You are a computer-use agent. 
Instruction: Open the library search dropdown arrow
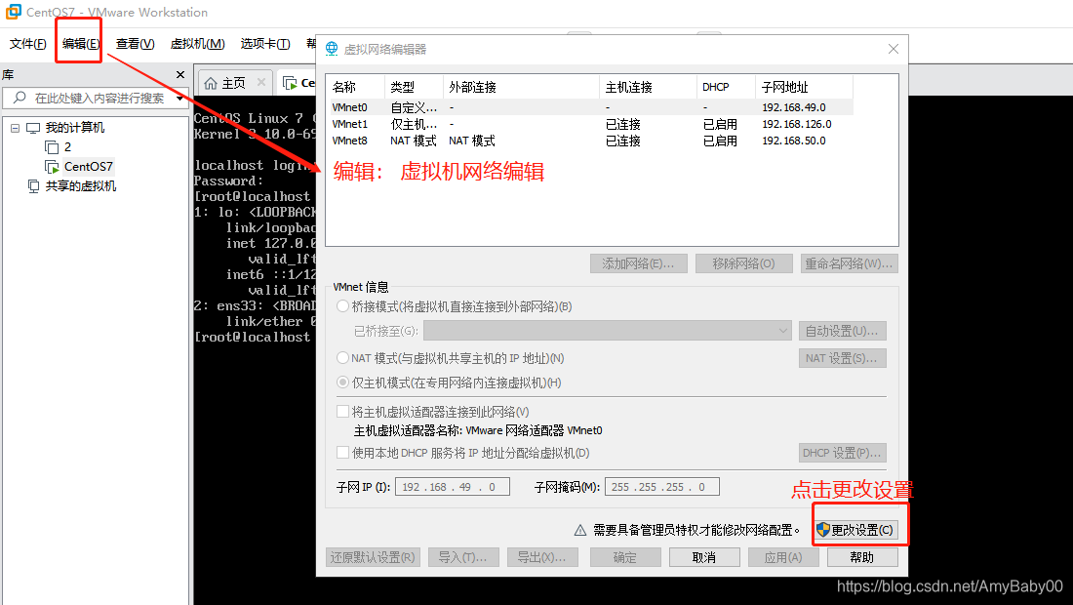[179, 98]
